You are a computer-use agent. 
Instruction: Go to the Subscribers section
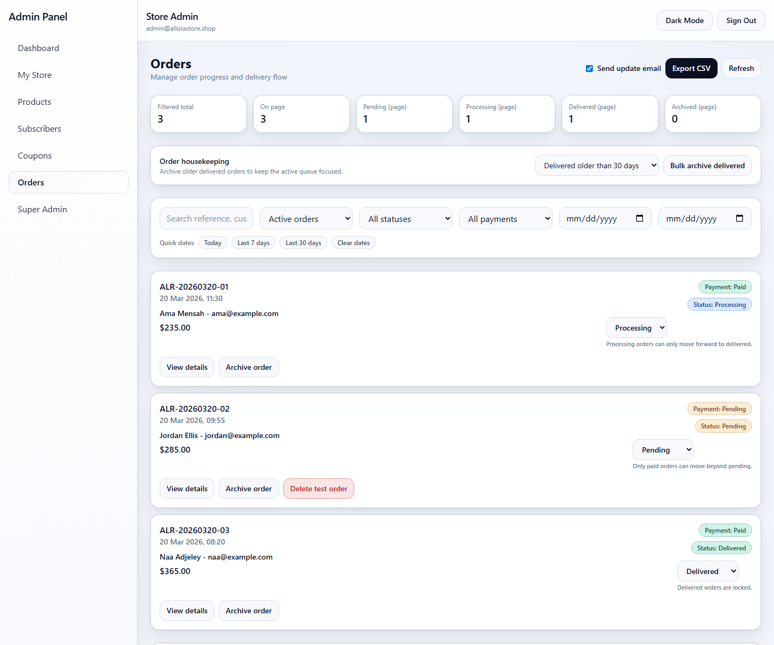[39, 128]
